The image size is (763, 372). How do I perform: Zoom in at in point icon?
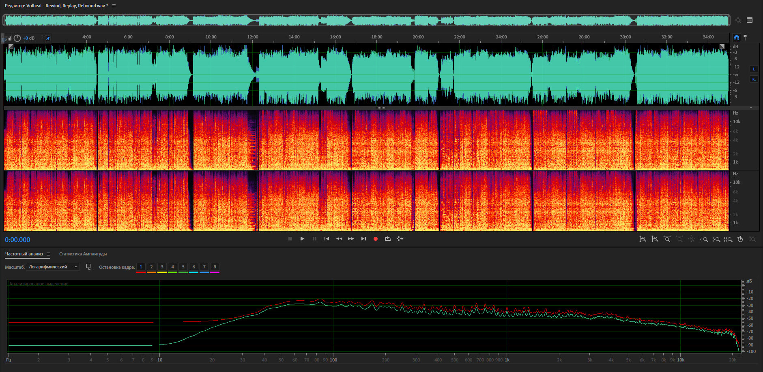point(704,239)
